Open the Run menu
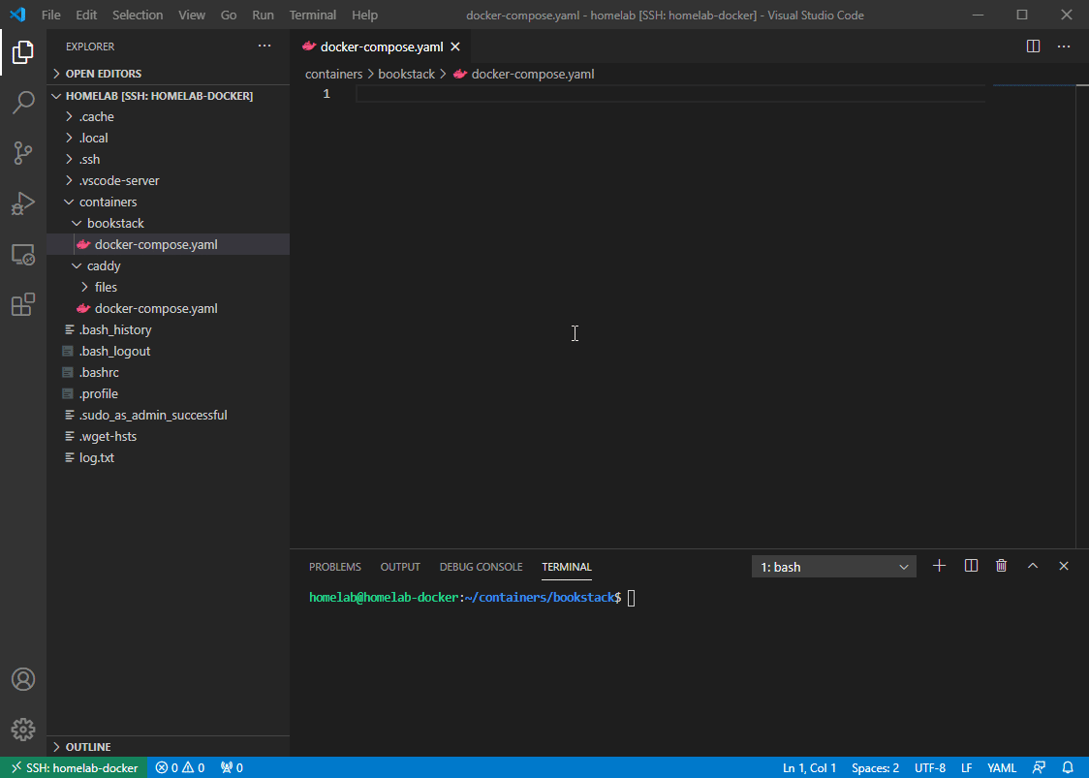 coord(263,15)
